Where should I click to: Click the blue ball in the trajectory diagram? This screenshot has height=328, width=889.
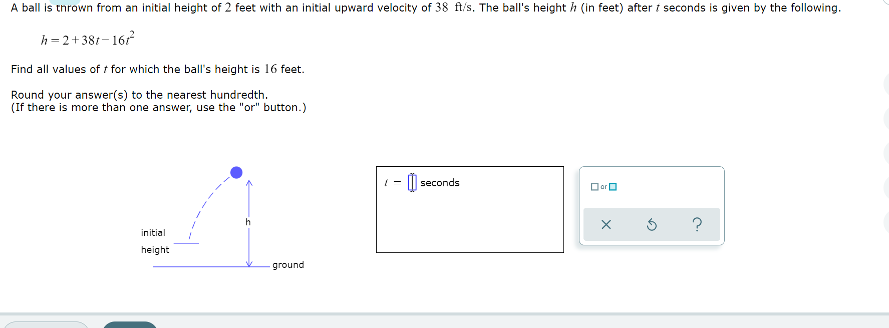pos(235,173)
